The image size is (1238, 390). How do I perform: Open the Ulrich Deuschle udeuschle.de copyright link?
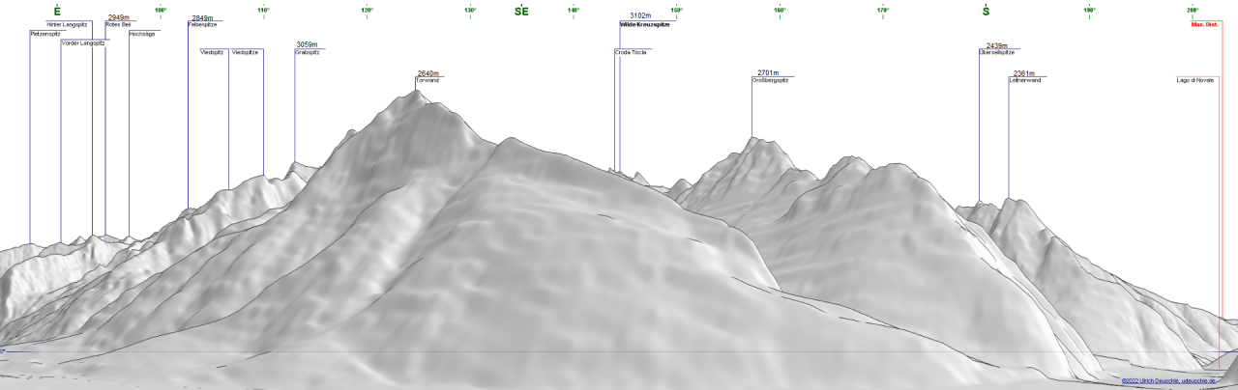[1174, 381]
